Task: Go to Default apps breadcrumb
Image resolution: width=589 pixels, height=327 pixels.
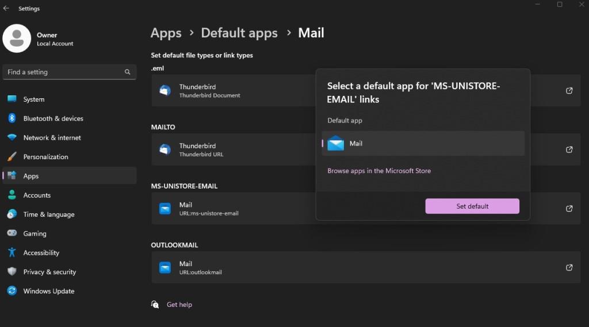Action: click(239, 33)
